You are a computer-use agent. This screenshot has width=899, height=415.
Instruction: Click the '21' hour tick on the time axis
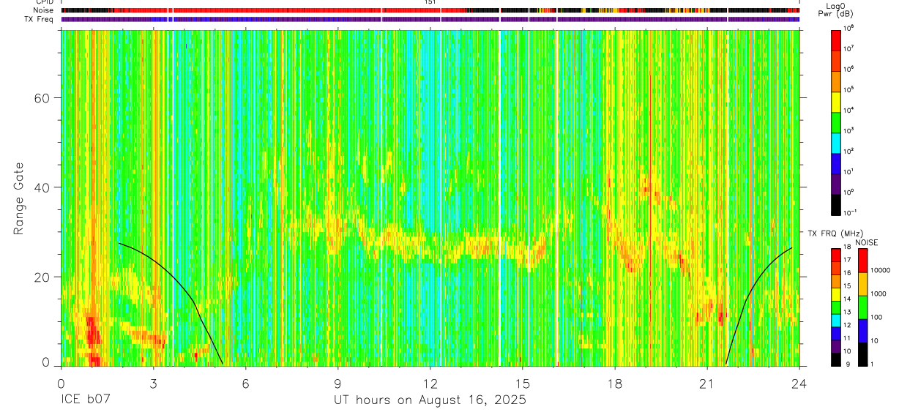pos(707,384)
